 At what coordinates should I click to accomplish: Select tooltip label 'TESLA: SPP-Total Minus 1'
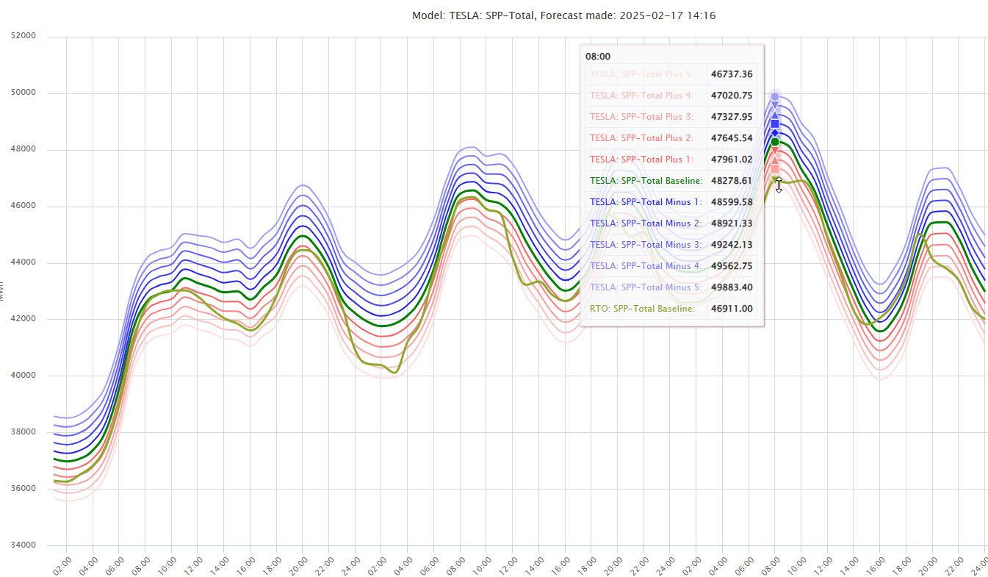(645, 202)
